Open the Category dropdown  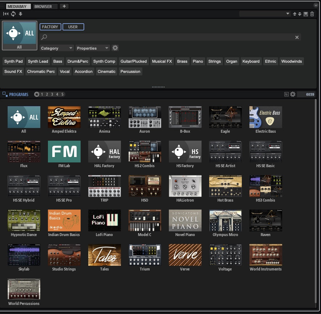[57, 48]
